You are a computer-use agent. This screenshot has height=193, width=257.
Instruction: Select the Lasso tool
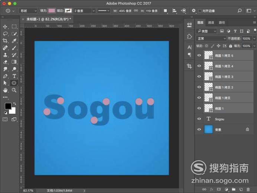pos(5,34)
